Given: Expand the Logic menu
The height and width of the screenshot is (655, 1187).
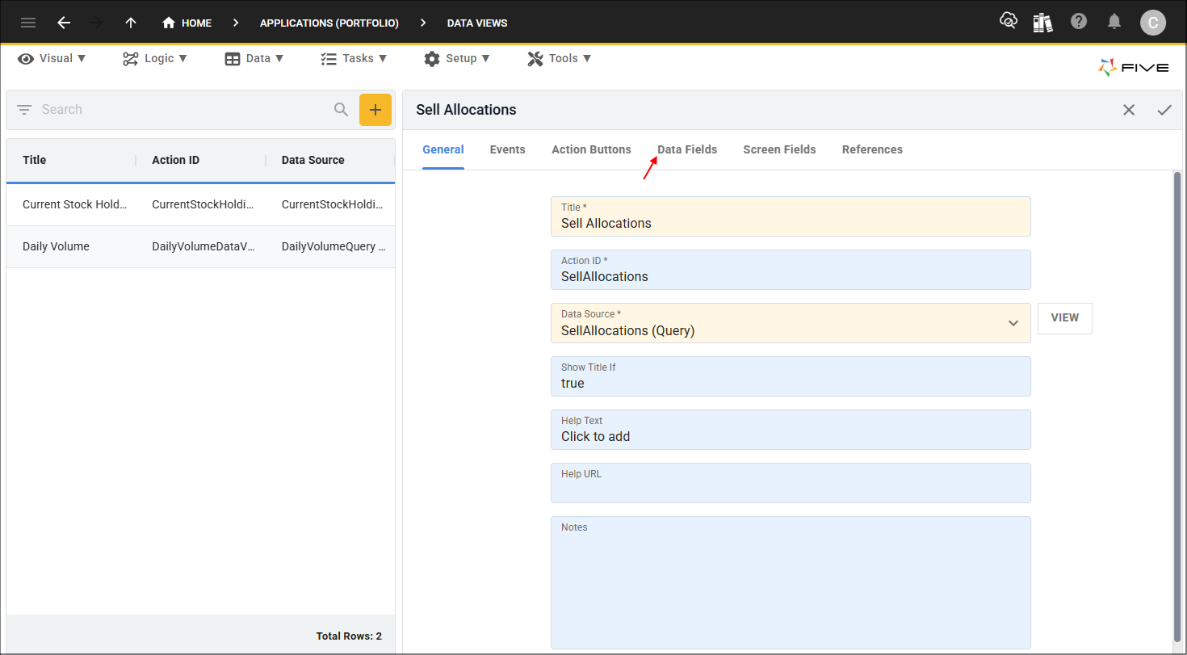Looking at the screenshot, I should [155, 58].
